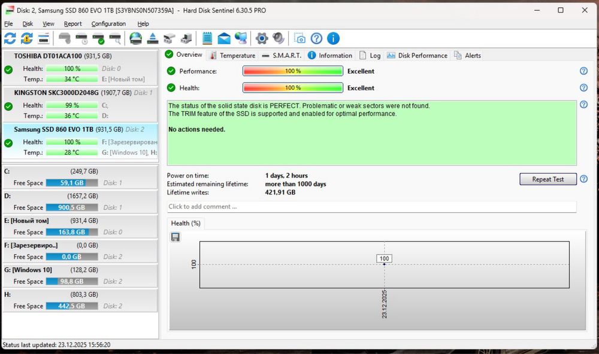
Task: Click the TOSHIBA health 100 % bar
Action: [72, 69]
